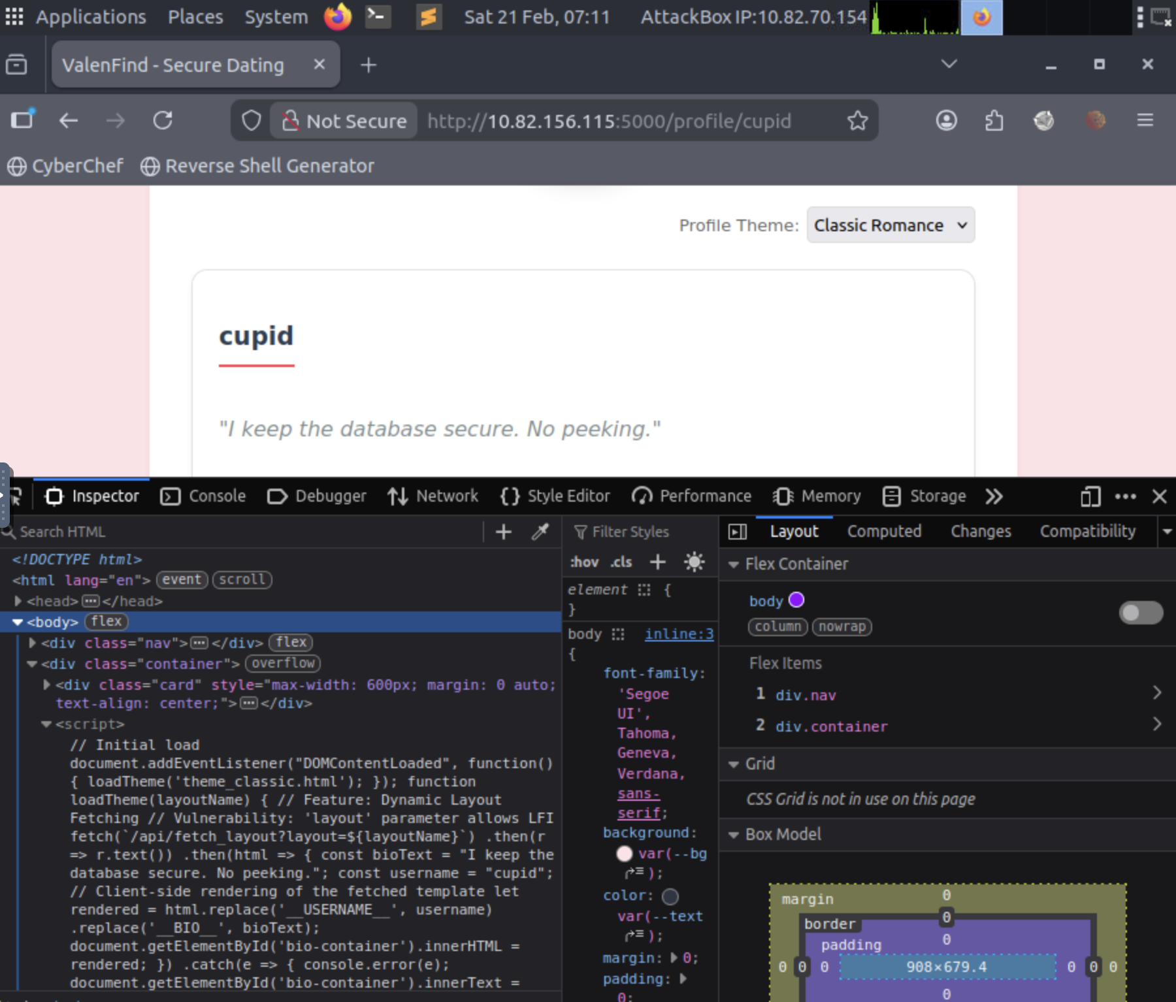
Task: Reload the current page
Action: [163, 121]
